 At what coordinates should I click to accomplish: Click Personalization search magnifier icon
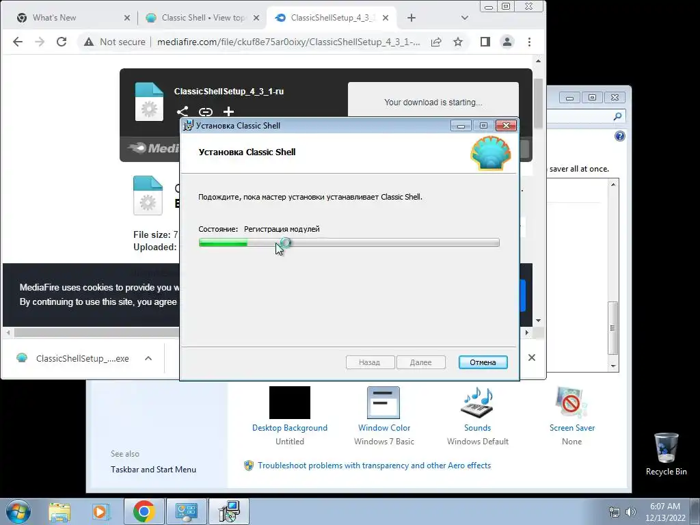[617, 116]
